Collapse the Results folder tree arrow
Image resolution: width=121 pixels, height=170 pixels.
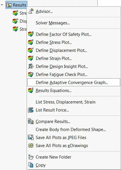point(2,5)
